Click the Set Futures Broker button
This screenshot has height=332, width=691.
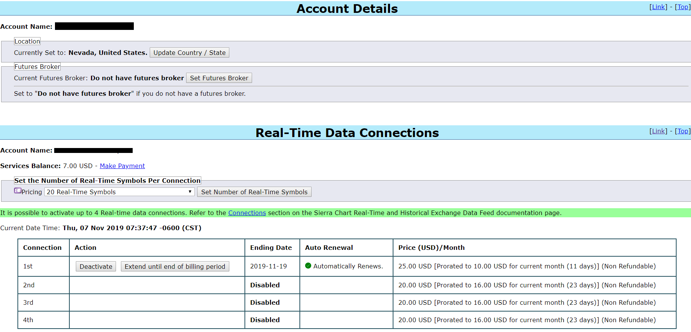[x=219, y=78]
